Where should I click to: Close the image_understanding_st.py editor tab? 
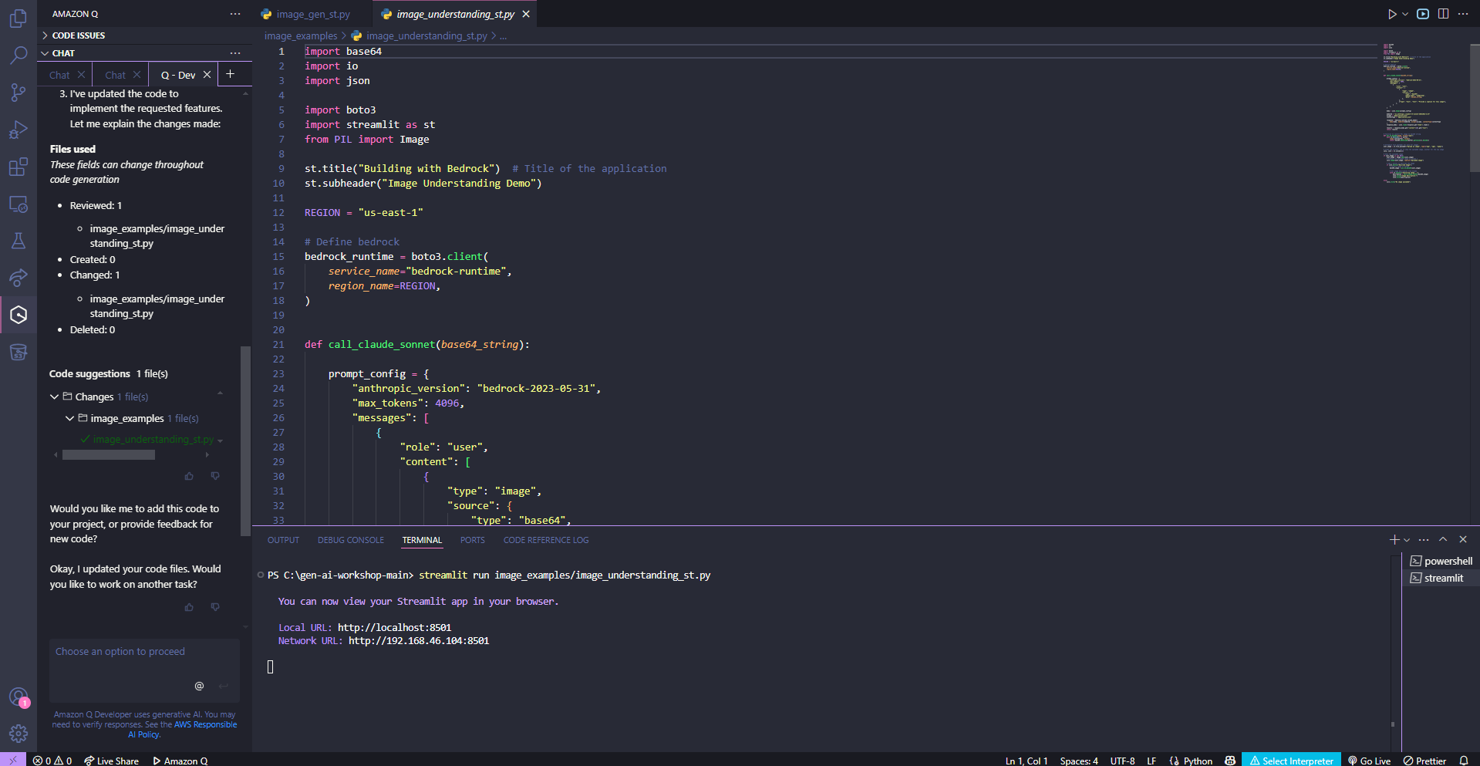(526, 14)
